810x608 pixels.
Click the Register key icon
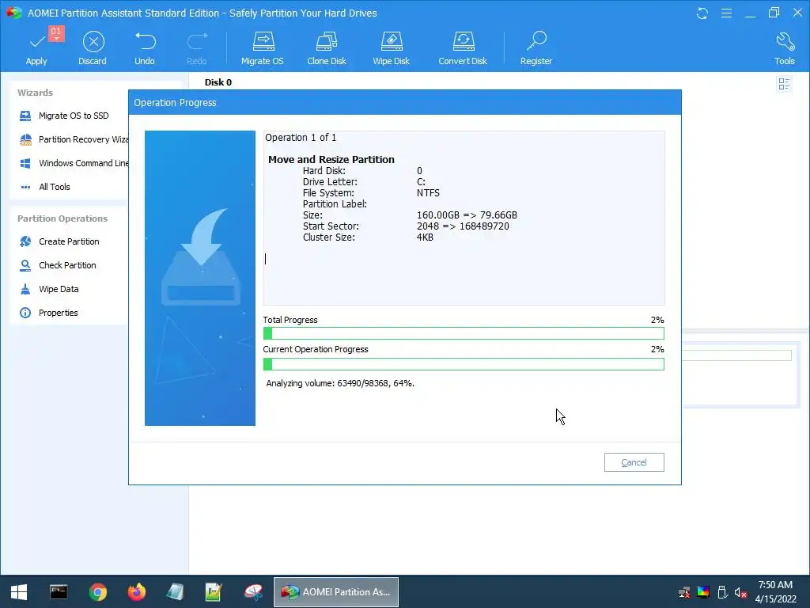[x=536, y=47]
